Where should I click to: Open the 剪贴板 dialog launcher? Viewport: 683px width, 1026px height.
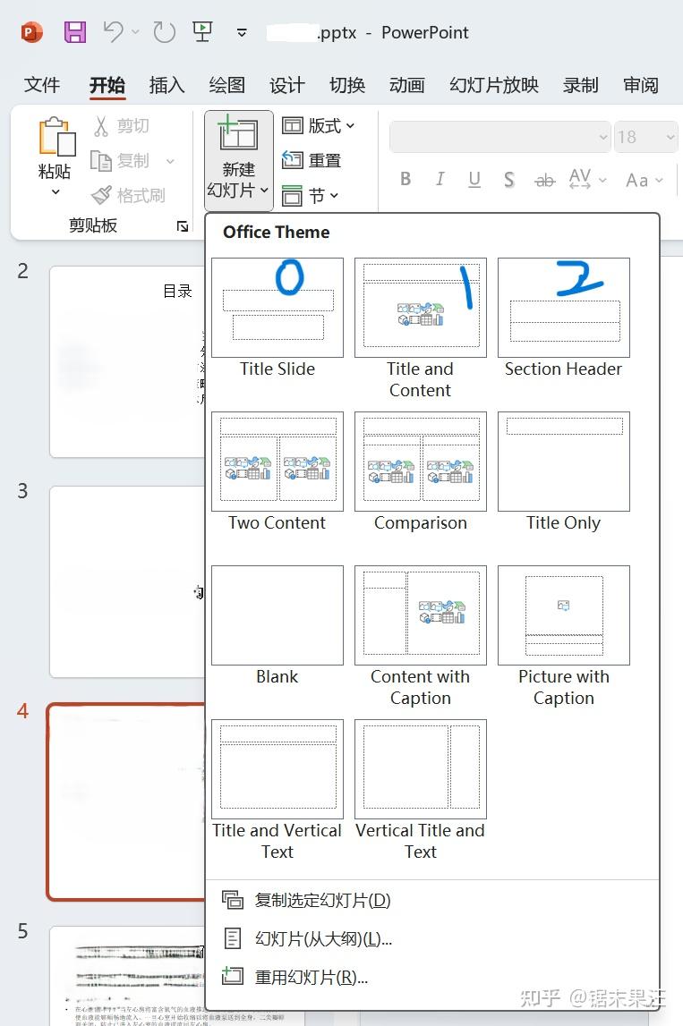coord(183,226)
